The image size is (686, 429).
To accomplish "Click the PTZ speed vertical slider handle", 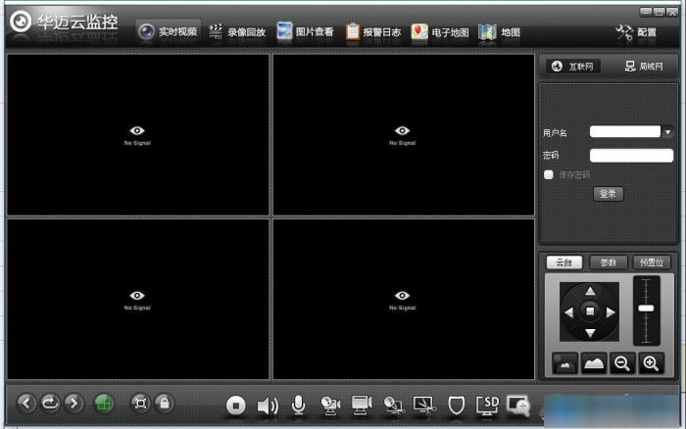I will click(646, 309).
